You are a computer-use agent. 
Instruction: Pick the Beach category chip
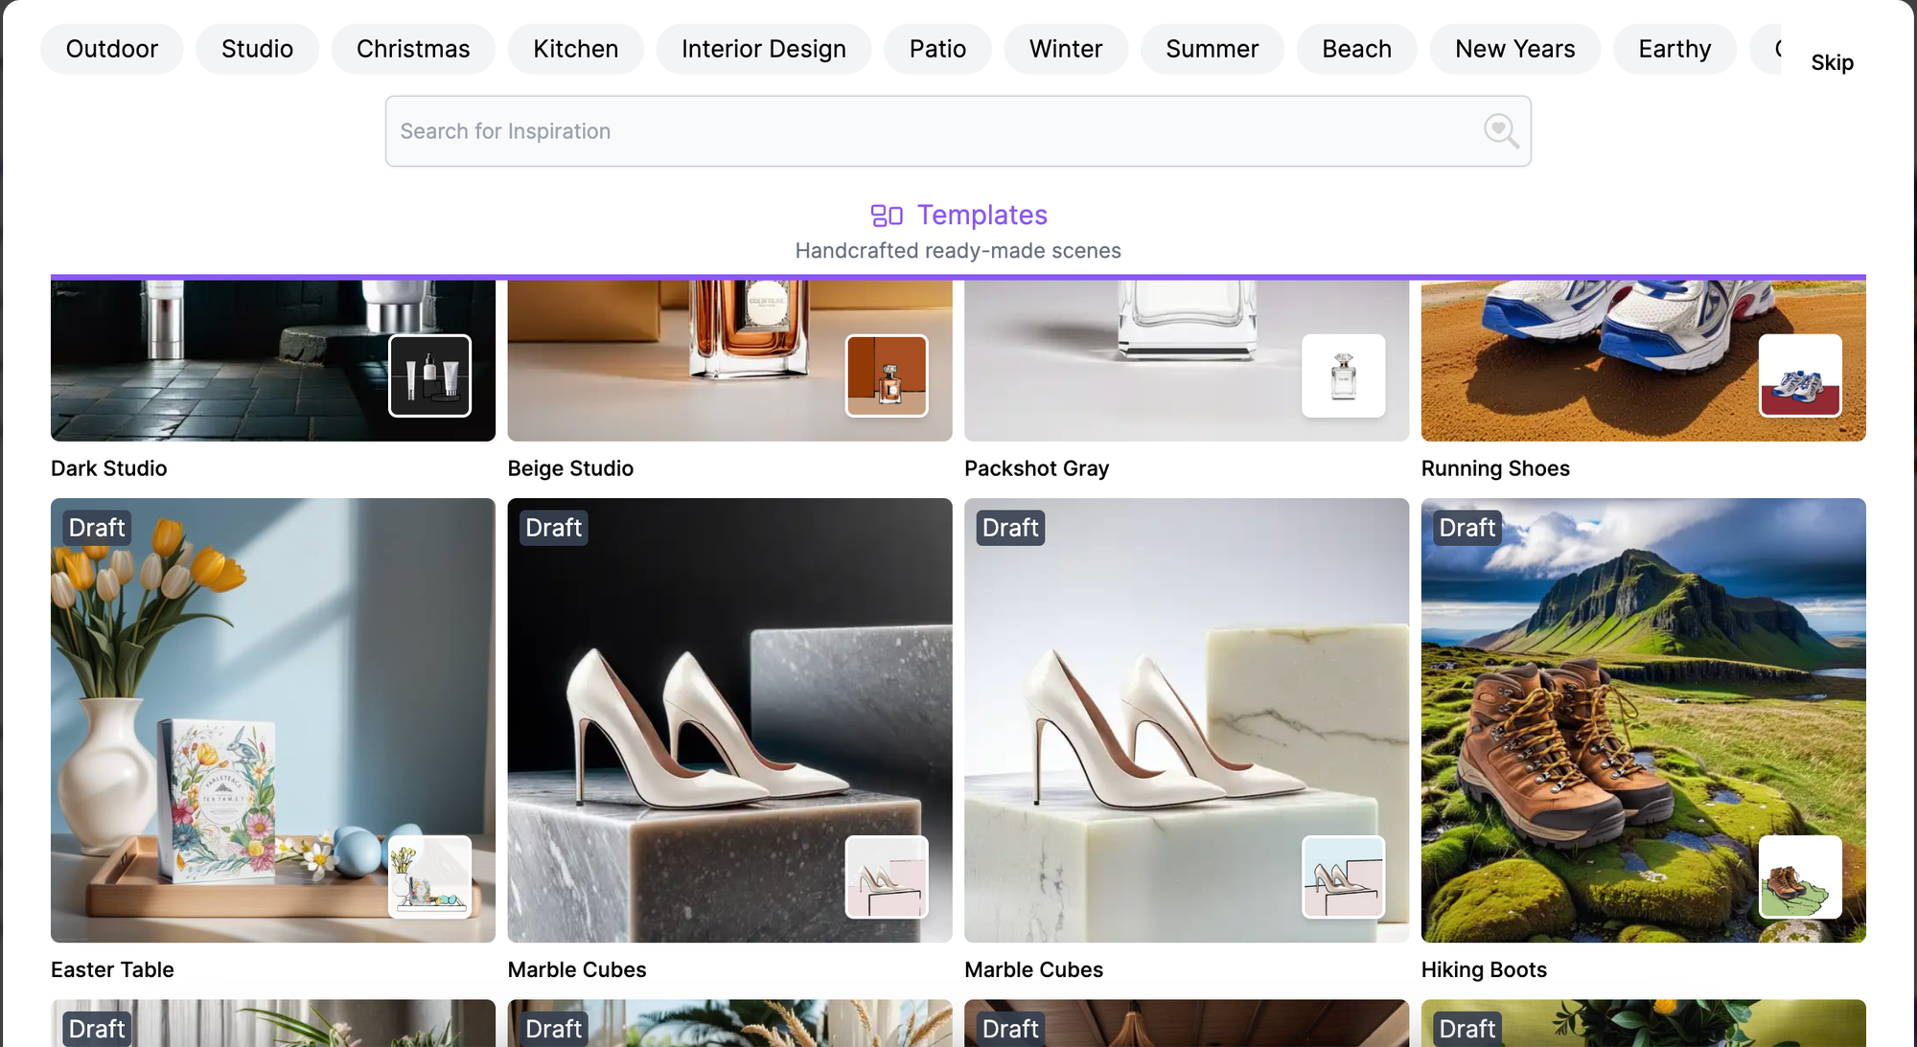(1356, 49)
